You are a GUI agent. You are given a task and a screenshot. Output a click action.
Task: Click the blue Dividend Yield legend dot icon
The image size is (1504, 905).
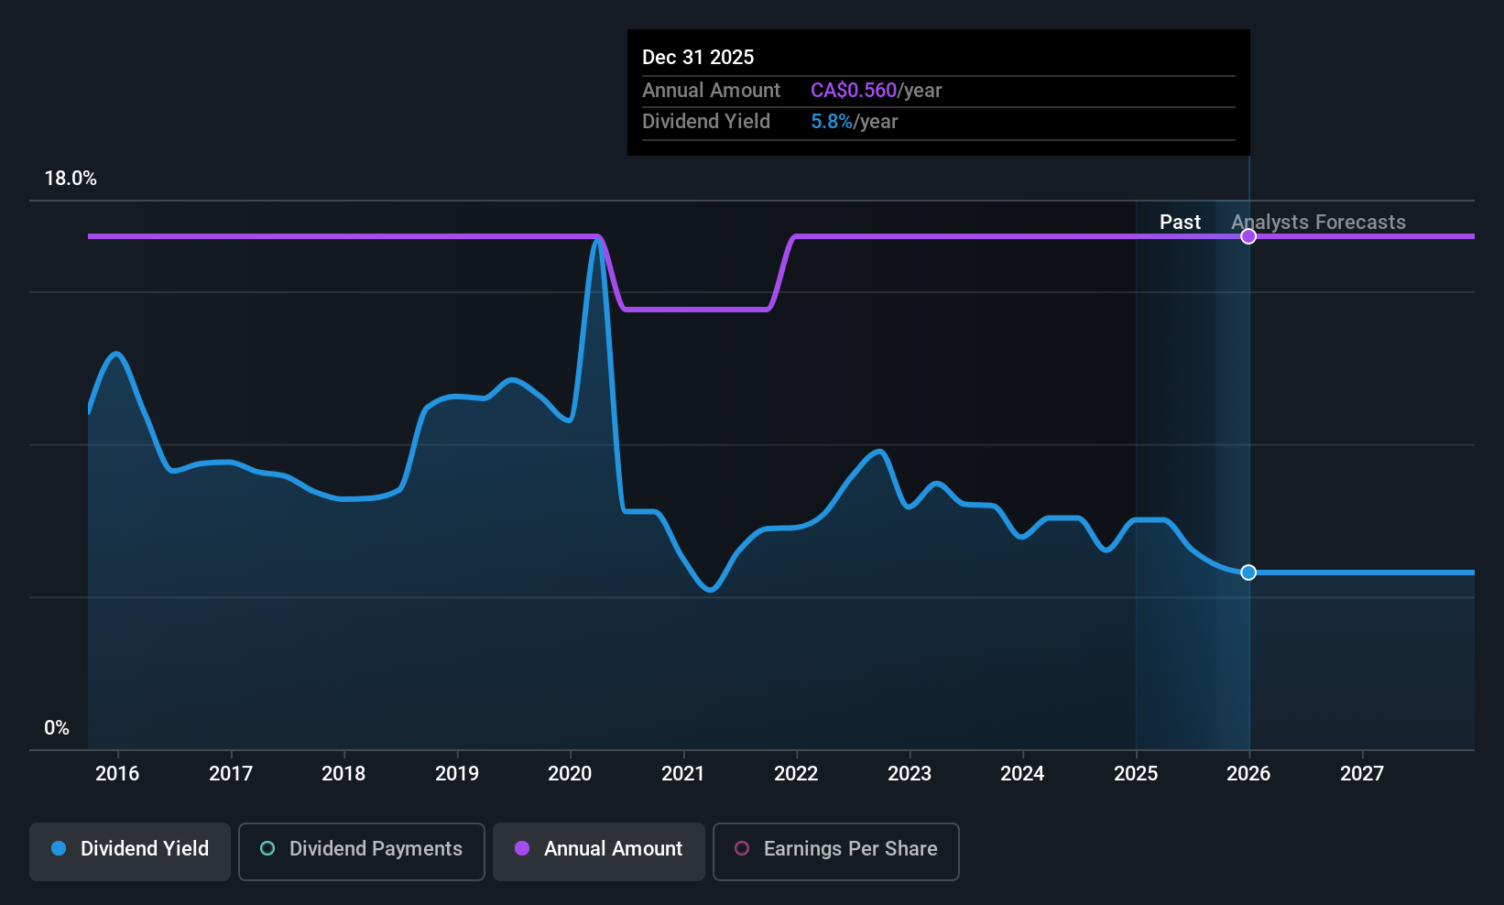click(x=59, y=849)
